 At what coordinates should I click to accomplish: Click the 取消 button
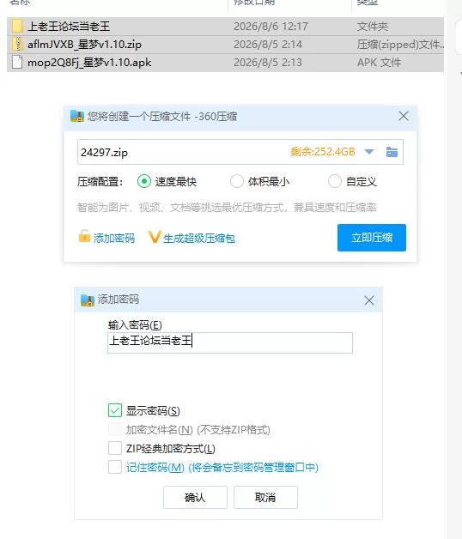[x=265, y=497]
